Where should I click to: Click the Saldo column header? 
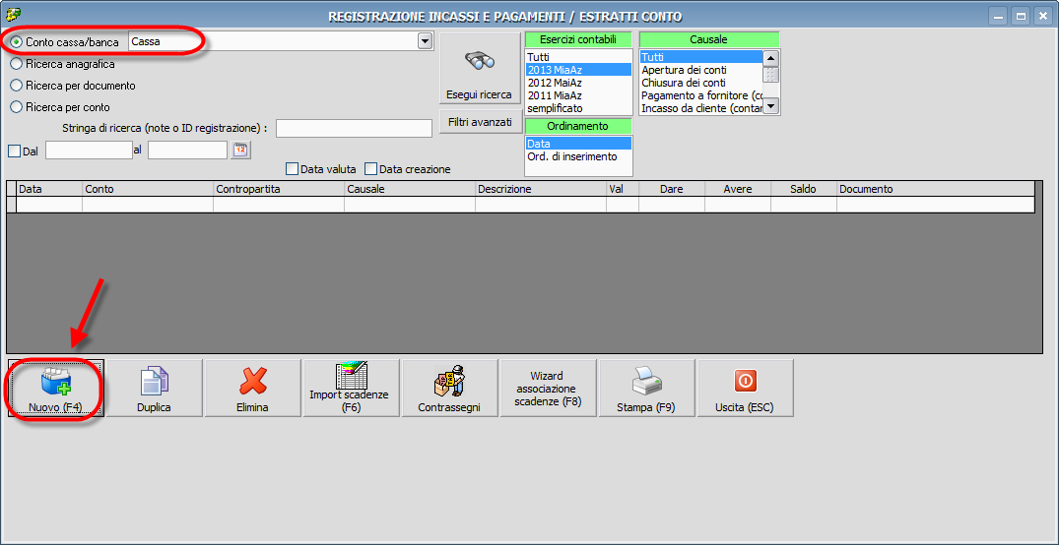click(x=803, y=189)
